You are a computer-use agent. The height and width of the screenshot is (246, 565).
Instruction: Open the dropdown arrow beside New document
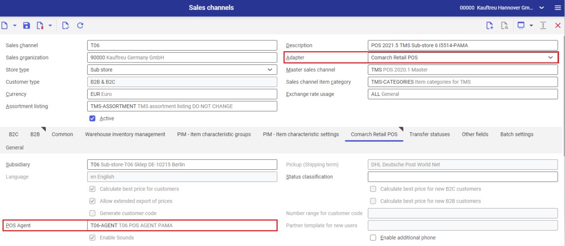click(14, 26)
